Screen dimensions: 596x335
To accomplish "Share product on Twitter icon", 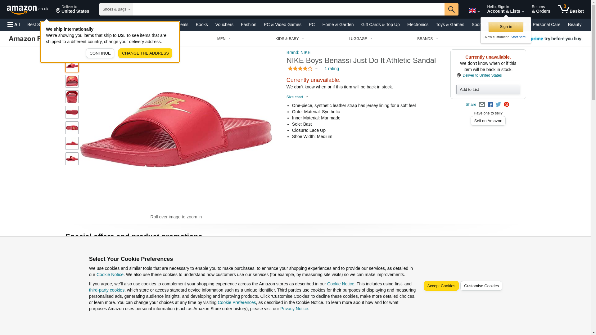I will click(498, 105).
